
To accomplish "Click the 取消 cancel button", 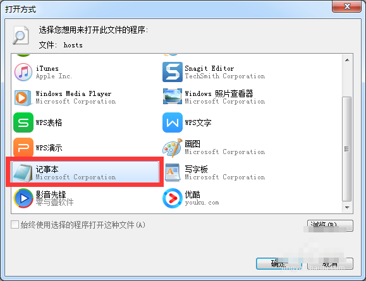I will 330,264.
